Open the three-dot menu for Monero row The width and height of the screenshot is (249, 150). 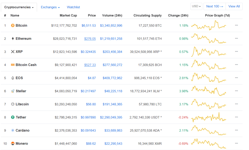point(237,143)
